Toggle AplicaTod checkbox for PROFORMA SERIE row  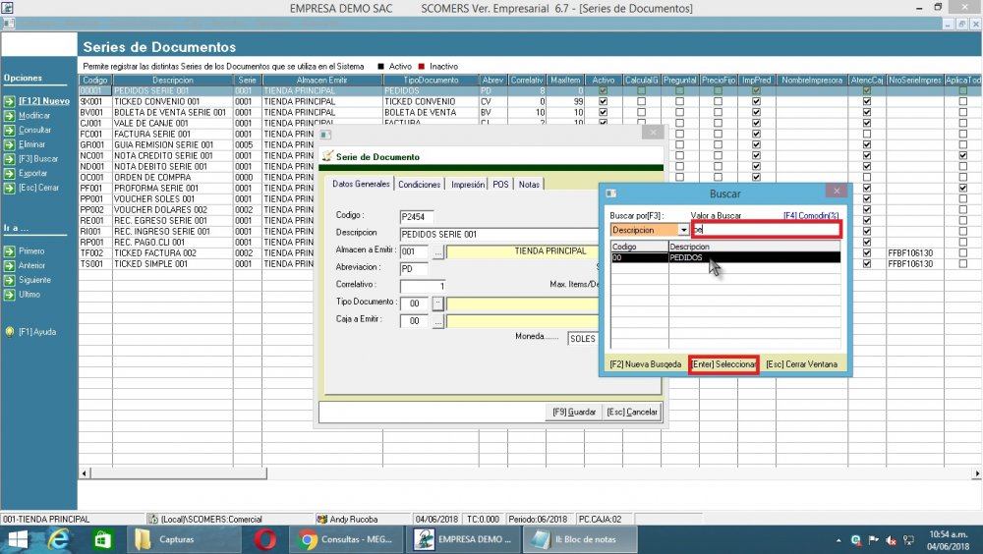pyautogui.click(x=963, y=188)
